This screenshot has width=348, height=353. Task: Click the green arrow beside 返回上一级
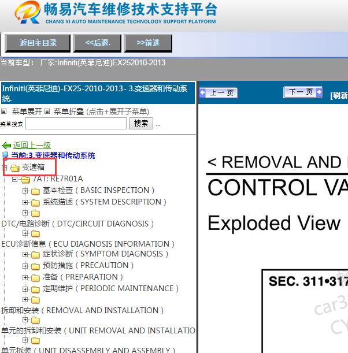click(7, 146)
